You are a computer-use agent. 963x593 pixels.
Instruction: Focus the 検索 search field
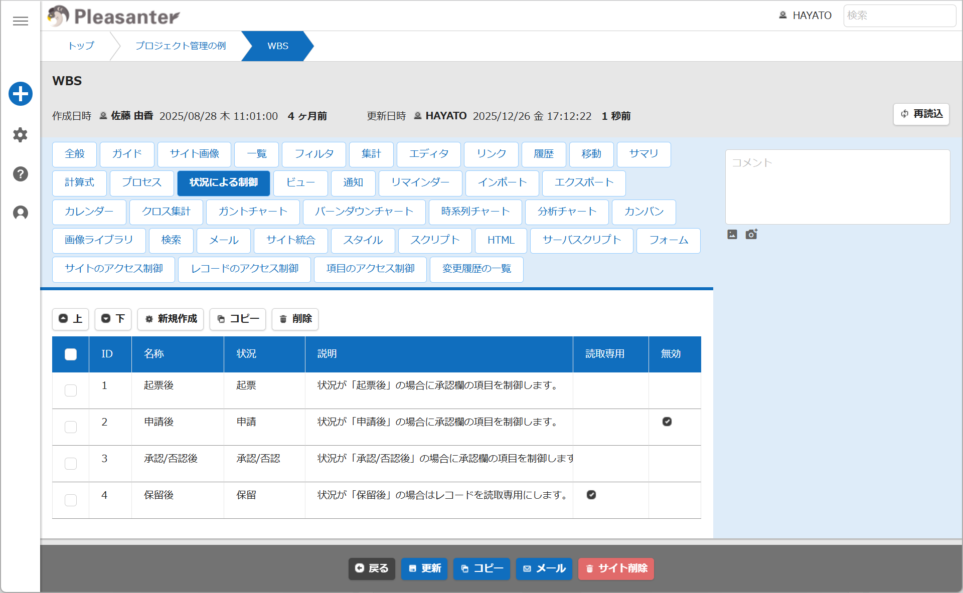click(900, 16)
